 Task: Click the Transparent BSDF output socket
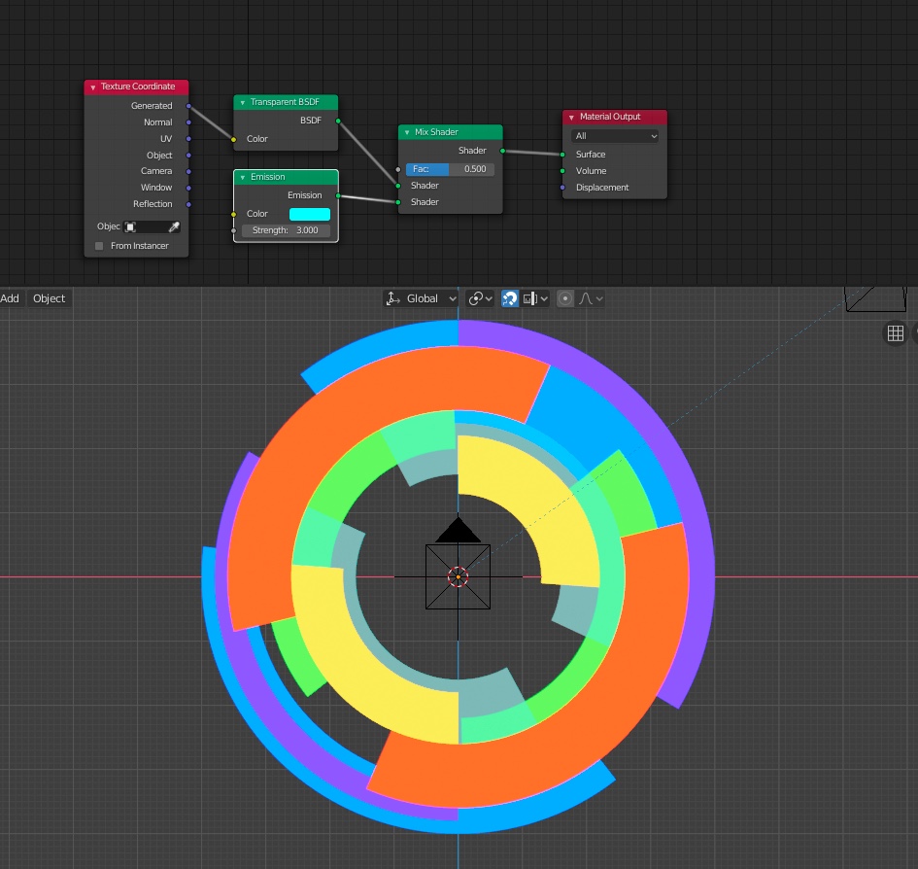pyautogui.click(x=338, y=121)
